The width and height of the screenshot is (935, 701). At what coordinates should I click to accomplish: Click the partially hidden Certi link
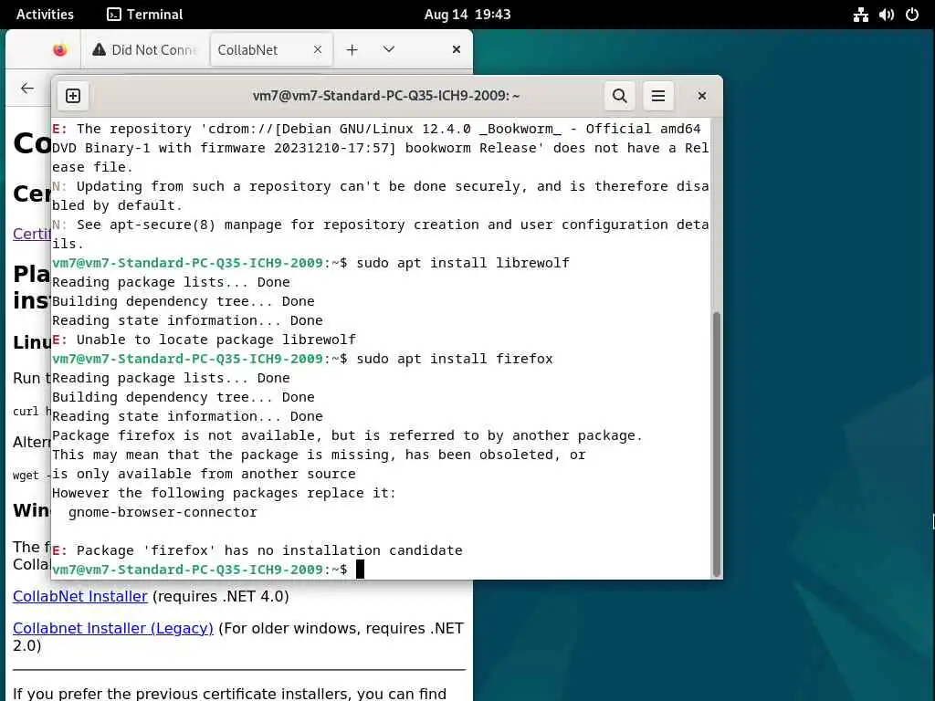(32, 234)
